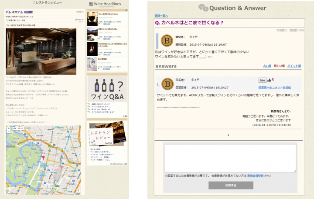The image size is (314, 199).
Task: Click the Question & Answer speech-bubble icon
Action: (203, 8)
